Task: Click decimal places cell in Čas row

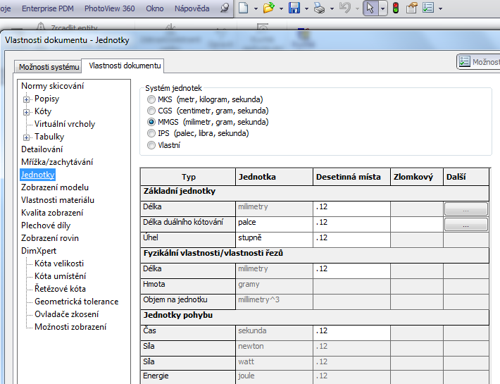Action: click(x=351, y=333)
